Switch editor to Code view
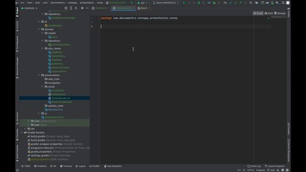Image resolution: width=306 pixels, height=172 pixels. [x=258, y=13]
